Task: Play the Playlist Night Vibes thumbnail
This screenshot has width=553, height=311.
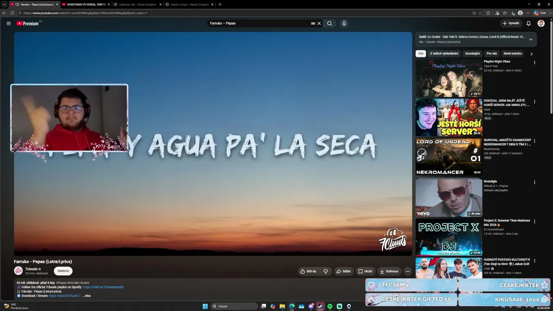Action: 449,78
